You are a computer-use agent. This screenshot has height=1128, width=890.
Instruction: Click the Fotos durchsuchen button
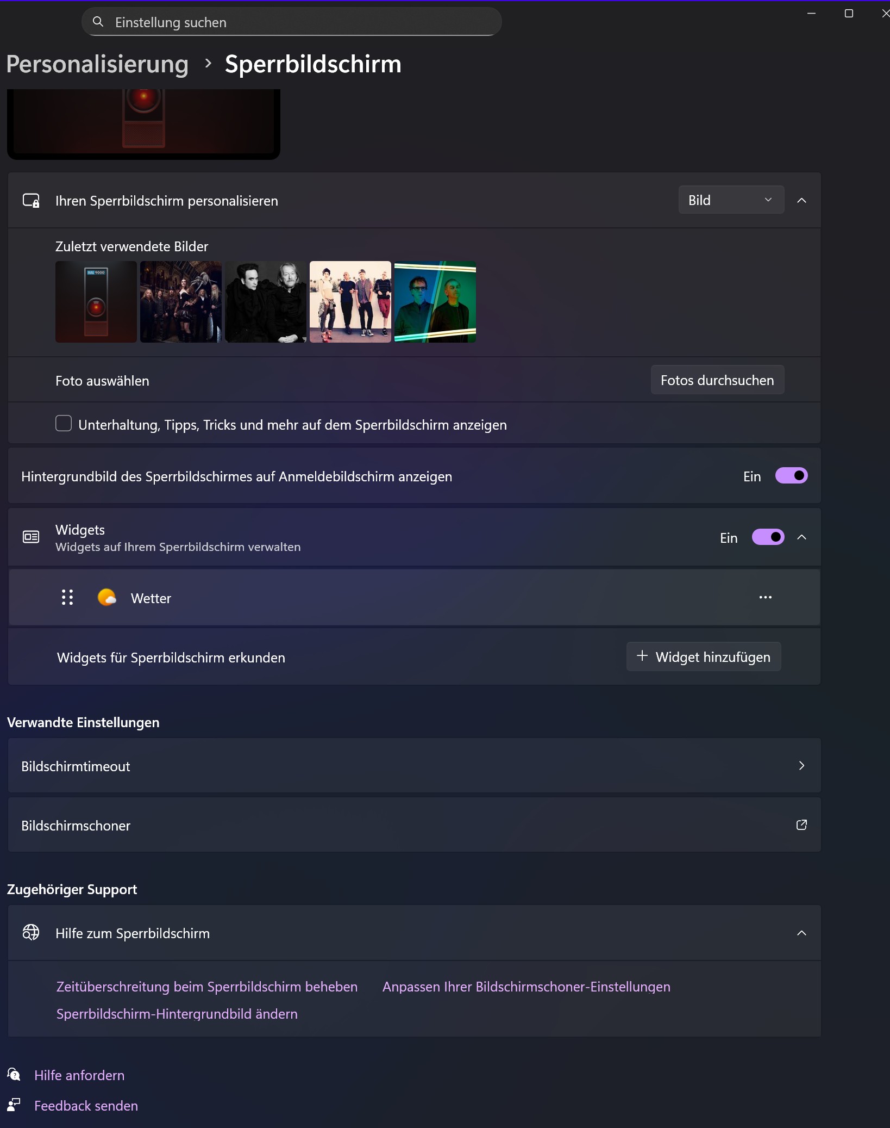coord(717,380)
